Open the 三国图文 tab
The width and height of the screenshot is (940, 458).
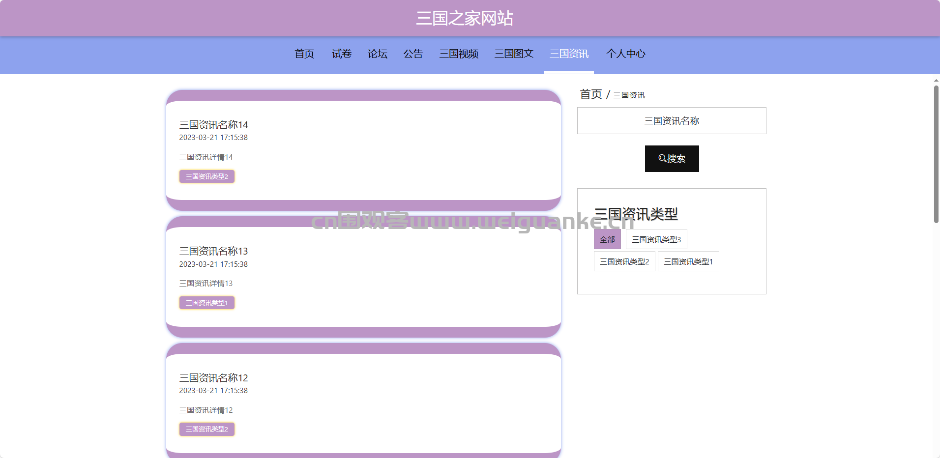coord(514,54)
